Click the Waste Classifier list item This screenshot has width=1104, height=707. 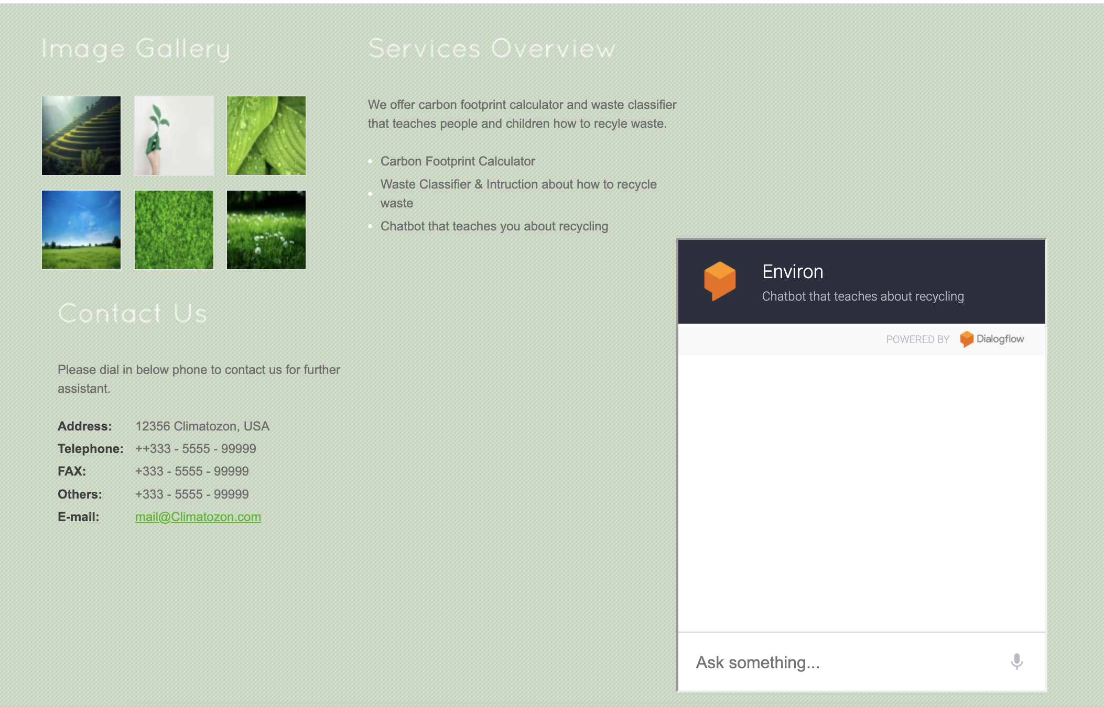(518, 184)
